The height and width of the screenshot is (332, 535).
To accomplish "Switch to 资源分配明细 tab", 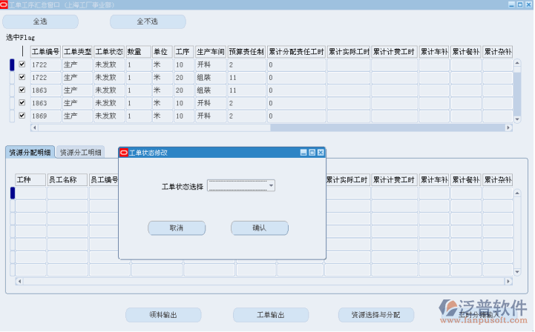I will [30, 153].
